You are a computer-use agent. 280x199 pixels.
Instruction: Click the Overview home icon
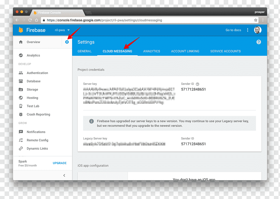[21, 42]
